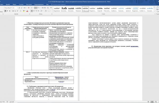Open the highlight color dropdown arrow
Screen dimensions: 159x103
coord(25,11)
